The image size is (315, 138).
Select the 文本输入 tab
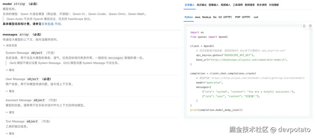(190, 5)
